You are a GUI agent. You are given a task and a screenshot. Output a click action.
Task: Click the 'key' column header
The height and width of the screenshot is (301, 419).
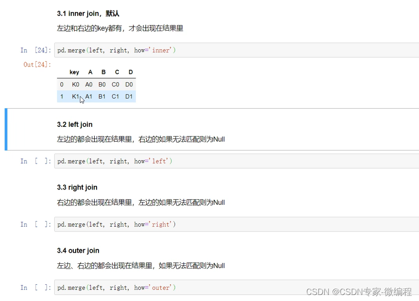pyautogui.click(x=74, y=72)
